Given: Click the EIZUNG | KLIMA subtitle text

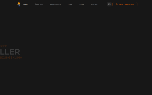Looking at the screenshot, I should pyautogui.click(x=11, y=58).
